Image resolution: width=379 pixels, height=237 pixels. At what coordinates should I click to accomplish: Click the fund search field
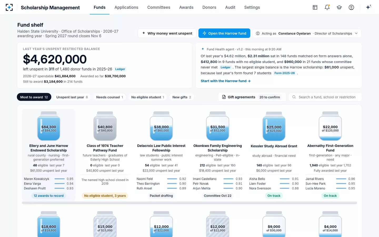(x=325, y=97)
